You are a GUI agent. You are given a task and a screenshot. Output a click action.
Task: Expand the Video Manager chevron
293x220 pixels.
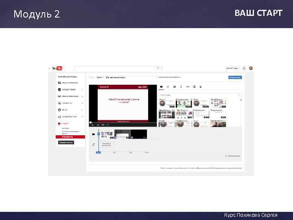point(82,90)
